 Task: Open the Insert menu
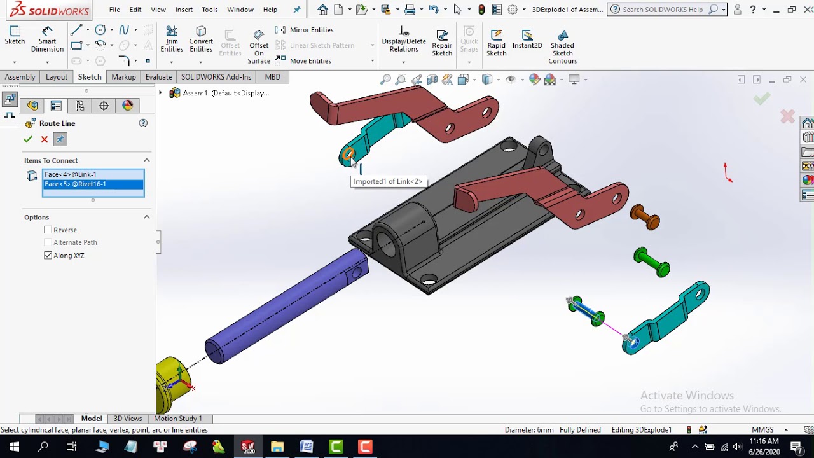point(184,10)
